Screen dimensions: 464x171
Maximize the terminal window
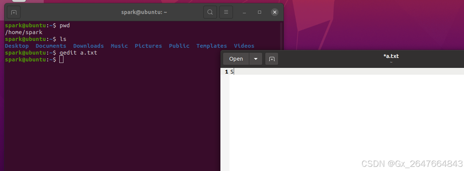[x=260, y=13]
